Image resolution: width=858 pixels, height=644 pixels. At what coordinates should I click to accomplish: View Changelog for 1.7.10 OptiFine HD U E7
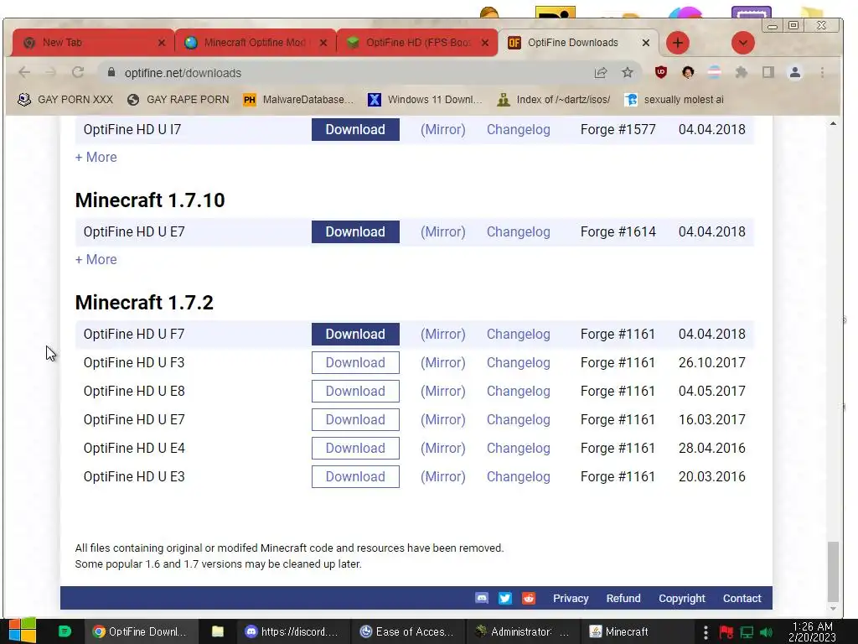point(518,232)
